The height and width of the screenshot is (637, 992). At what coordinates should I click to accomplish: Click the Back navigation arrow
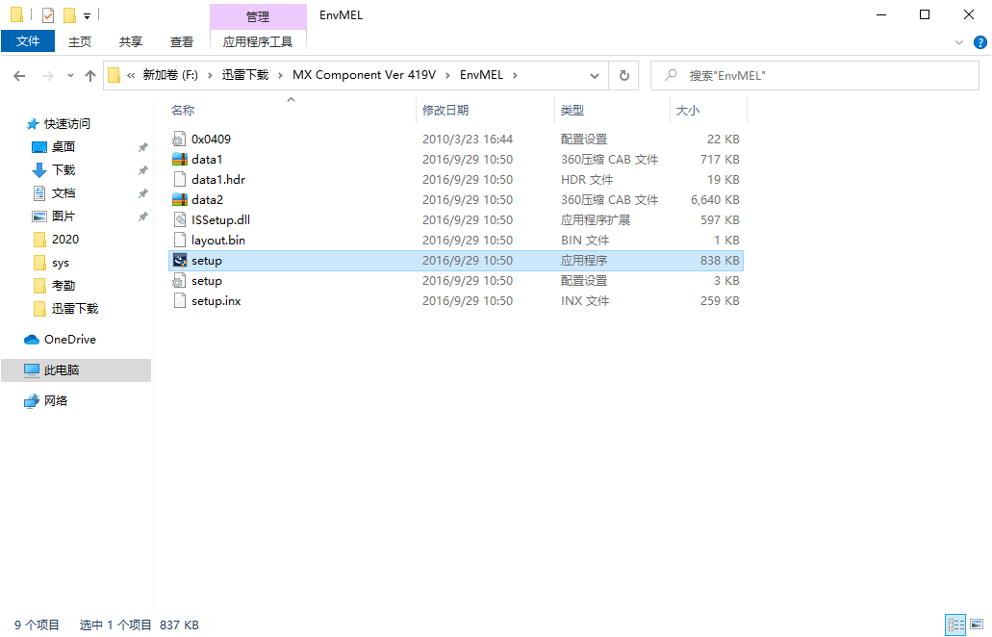coord(20,76)
